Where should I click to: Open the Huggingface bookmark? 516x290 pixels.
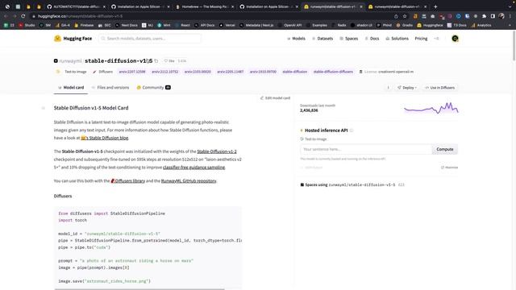[x=430, y=25]
